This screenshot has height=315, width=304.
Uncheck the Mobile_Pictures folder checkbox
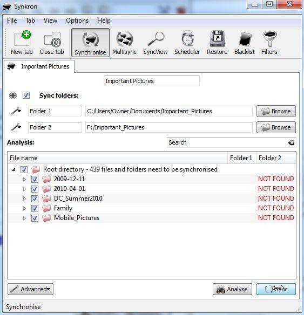click(35, 218)
